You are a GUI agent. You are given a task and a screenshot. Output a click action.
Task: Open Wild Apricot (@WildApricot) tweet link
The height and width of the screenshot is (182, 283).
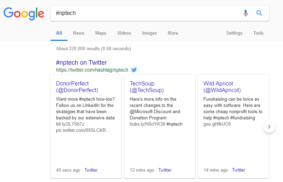point(222,87)
